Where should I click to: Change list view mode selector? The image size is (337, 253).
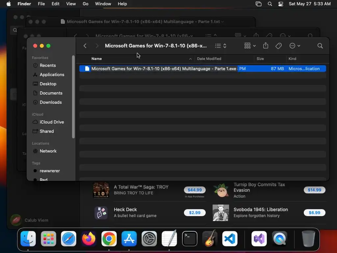click(221, 46)
